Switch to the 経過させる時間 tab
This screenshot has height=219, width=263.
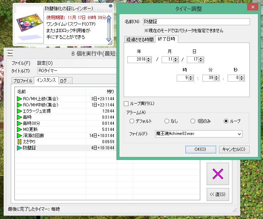tap(140, 39)
